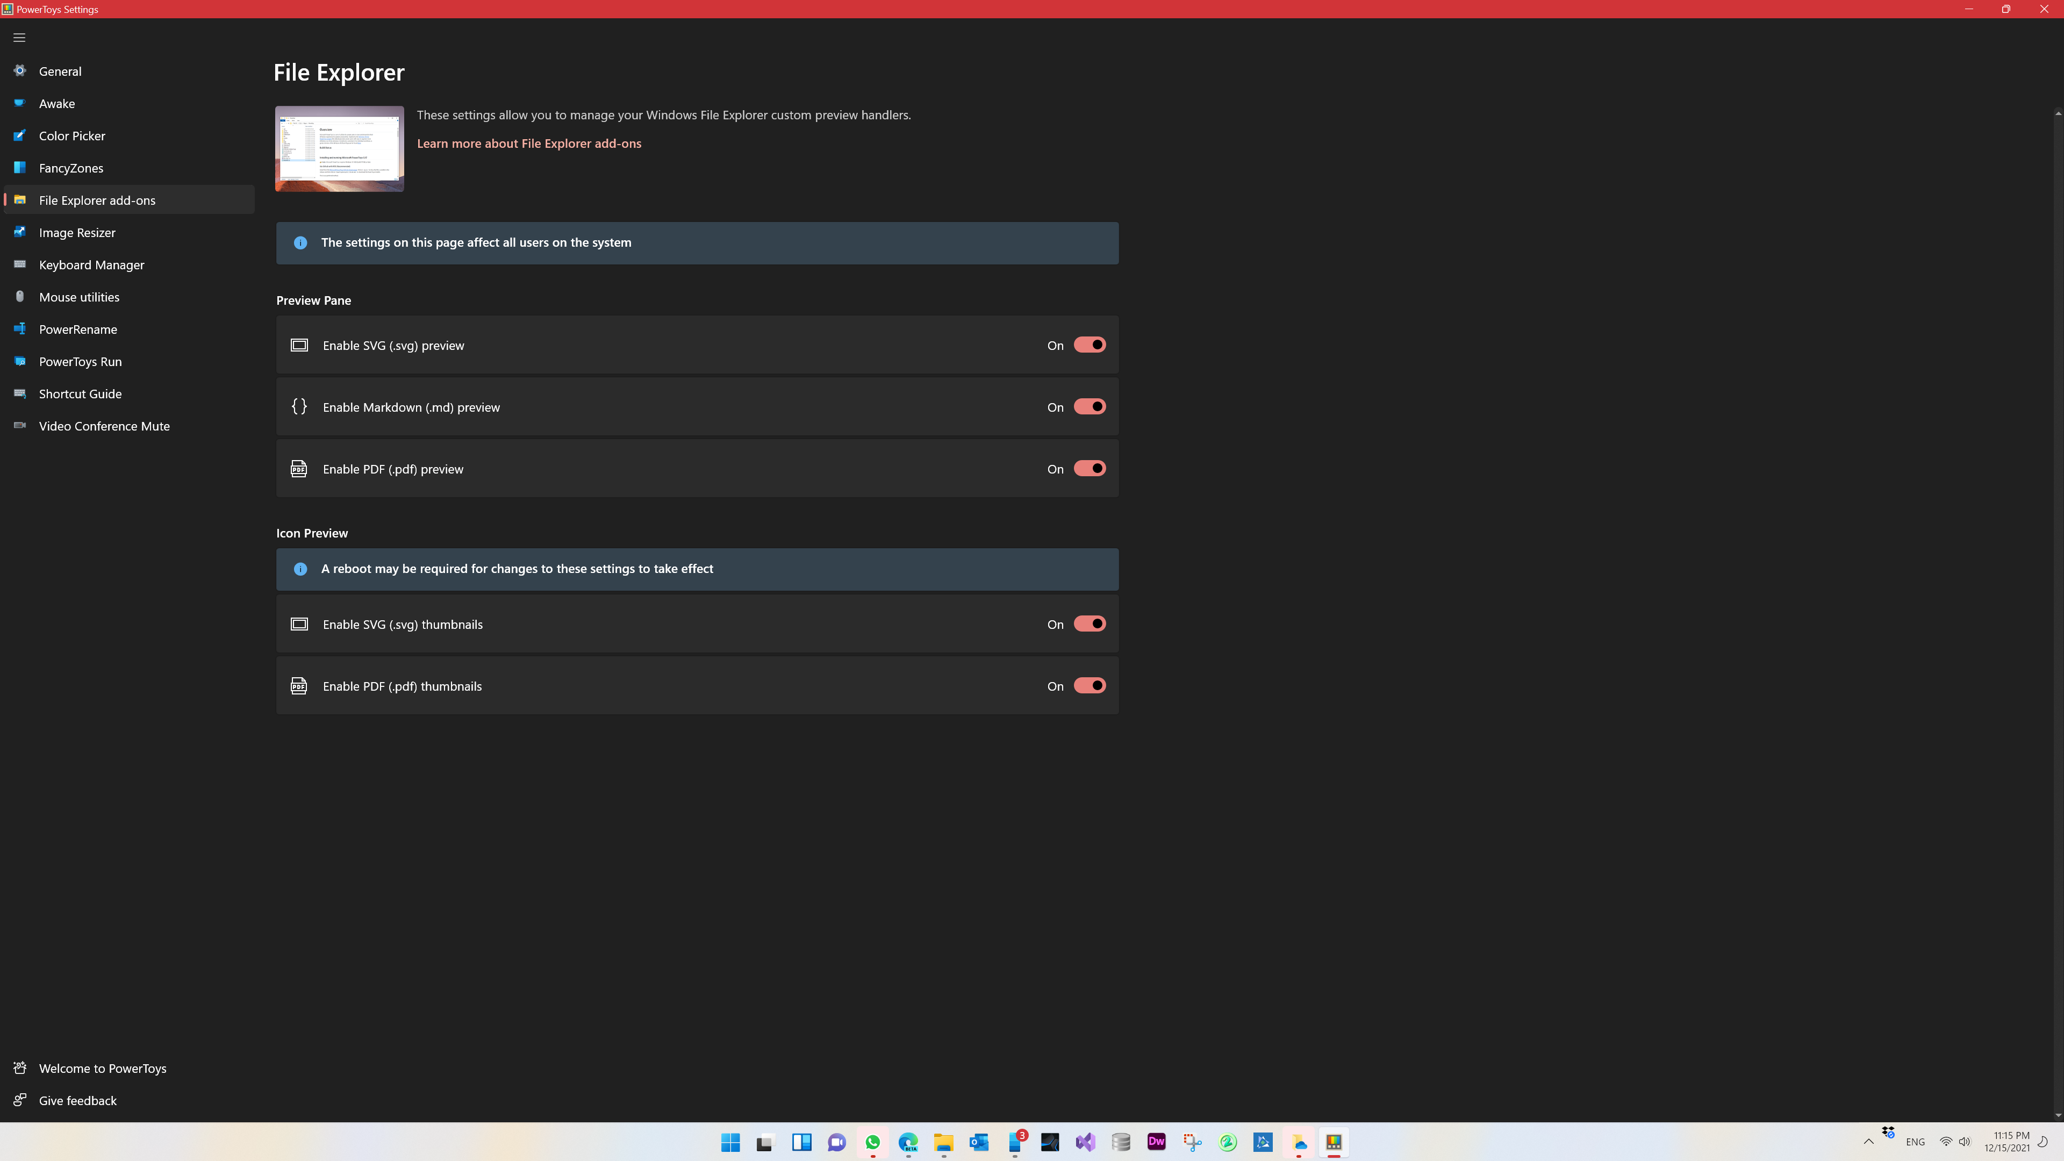Click Learn more about File Explorer add-ons

(x=529, y=144)
